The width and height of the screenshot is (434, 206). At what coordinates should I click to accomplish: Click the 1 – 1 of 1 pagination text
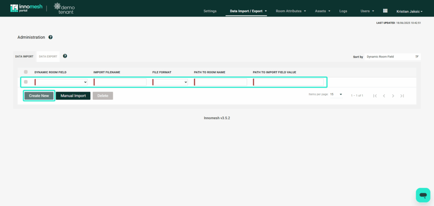coord(357,95)
